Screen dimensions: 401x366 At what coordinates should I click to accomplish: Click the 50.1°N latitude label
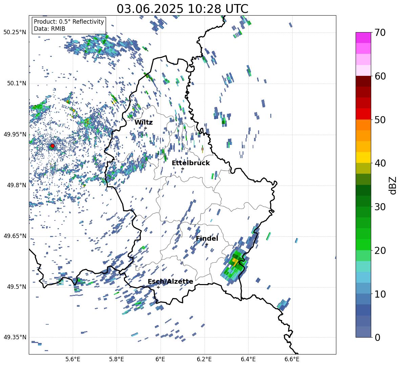click(16, 84)
